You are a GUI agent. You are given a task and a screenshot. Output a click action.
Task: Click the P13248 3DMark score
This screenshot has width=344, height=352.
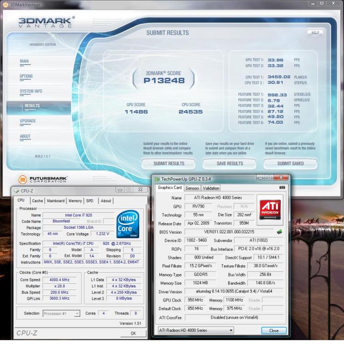point(164,80)
